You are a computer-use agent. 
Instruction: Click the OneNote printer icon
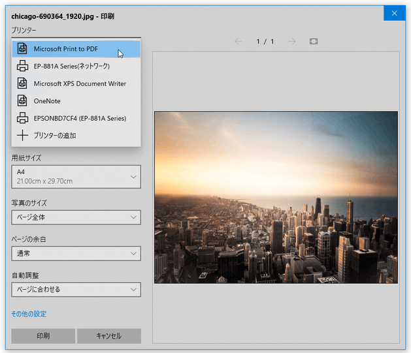[22, 100]
